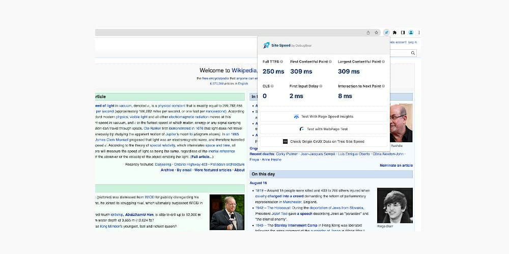Open the Anne Heche link
Viewport: 509px width, 254px height.
pos(271,160)
